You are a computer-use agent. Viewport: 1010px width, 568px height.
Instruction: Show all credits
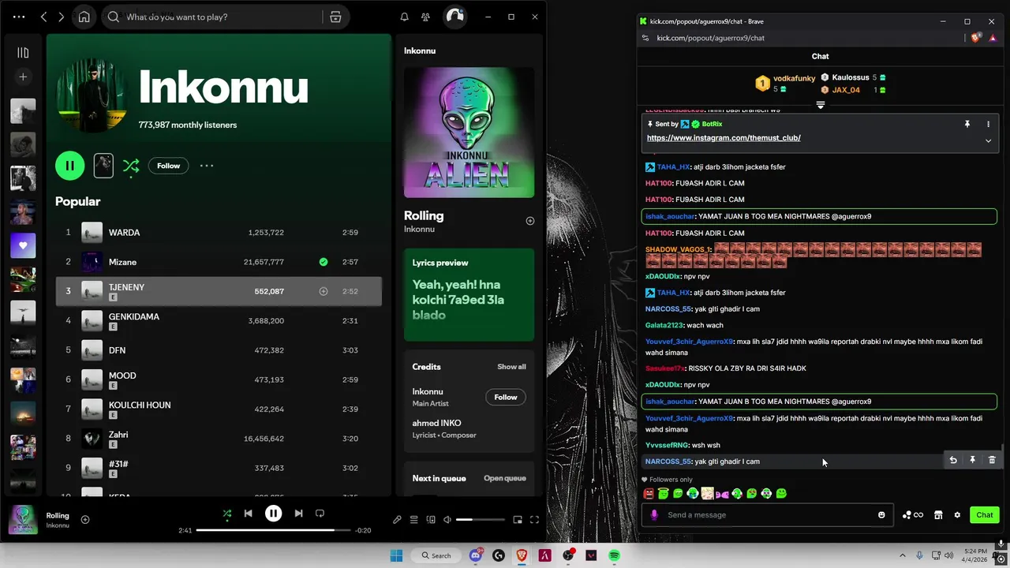click(511, 367)
